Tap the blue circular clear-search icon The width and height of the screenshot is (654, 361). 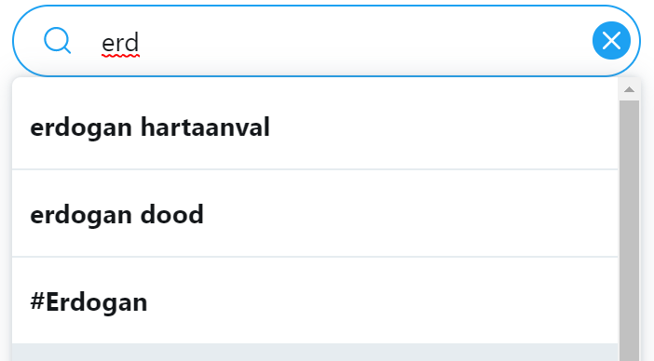611,40
